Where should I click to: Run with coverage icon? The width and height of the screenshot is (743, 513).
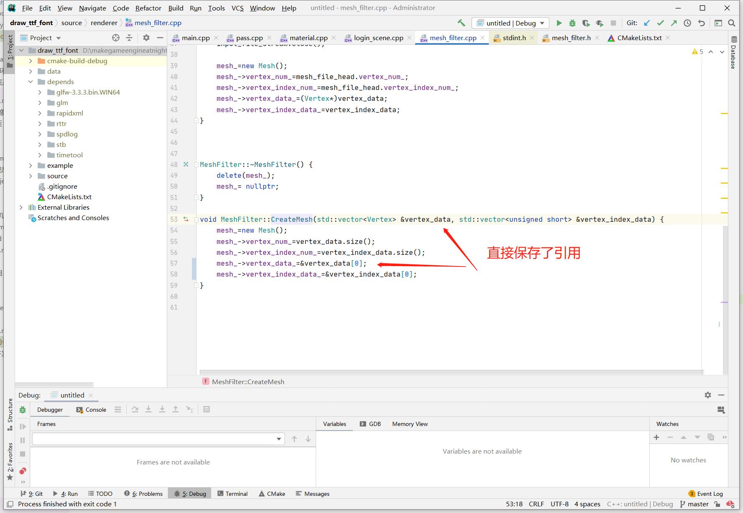586,23
